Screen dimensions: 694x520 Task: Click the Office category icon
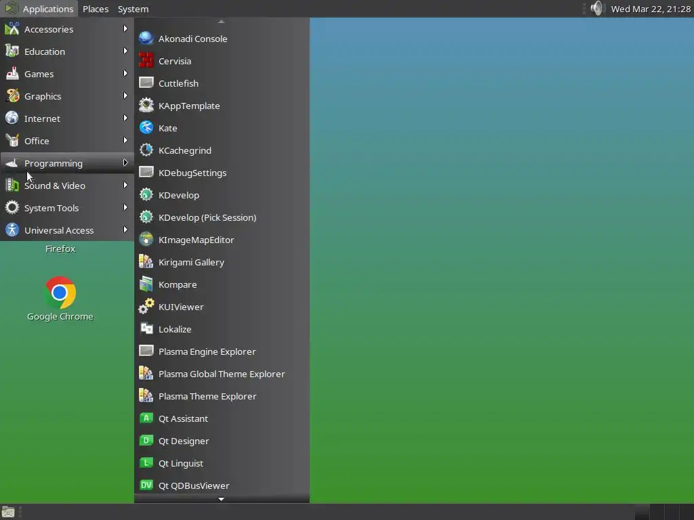12,141
